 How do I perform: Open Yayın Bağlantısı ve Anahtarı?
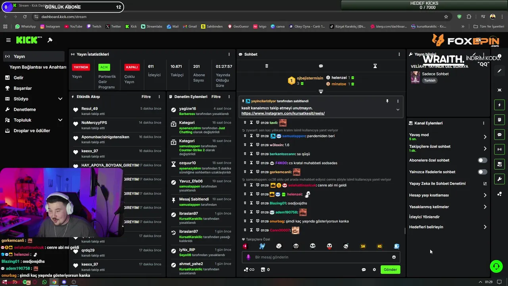(x=38, y=67)
